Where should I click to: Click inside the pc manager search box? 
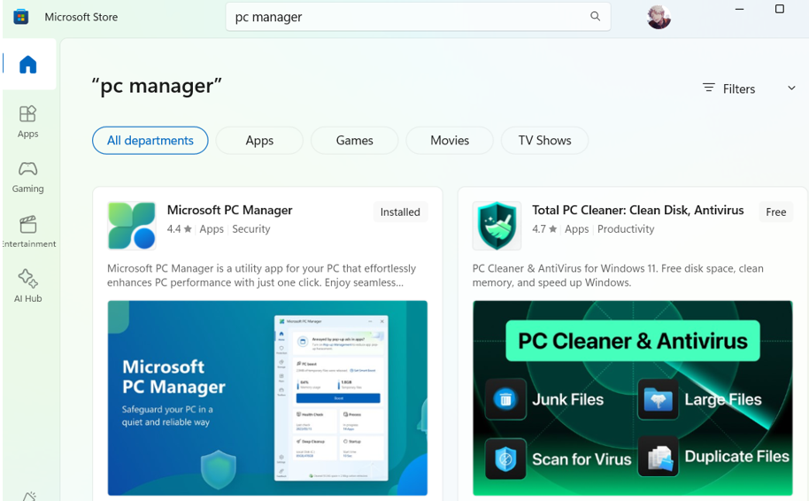pos(418,17)
